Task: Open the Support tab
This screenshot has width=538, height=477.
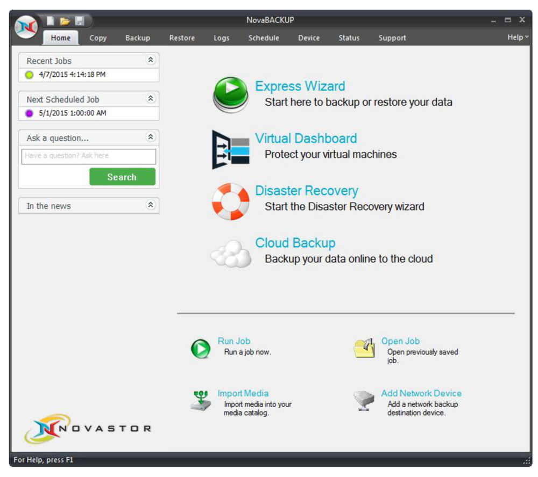Action: pos(392,38)
